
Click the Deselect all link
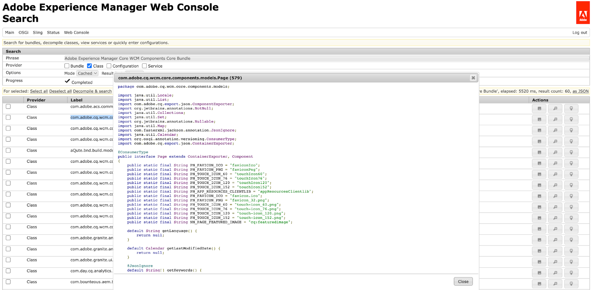(x=60, y=91)
